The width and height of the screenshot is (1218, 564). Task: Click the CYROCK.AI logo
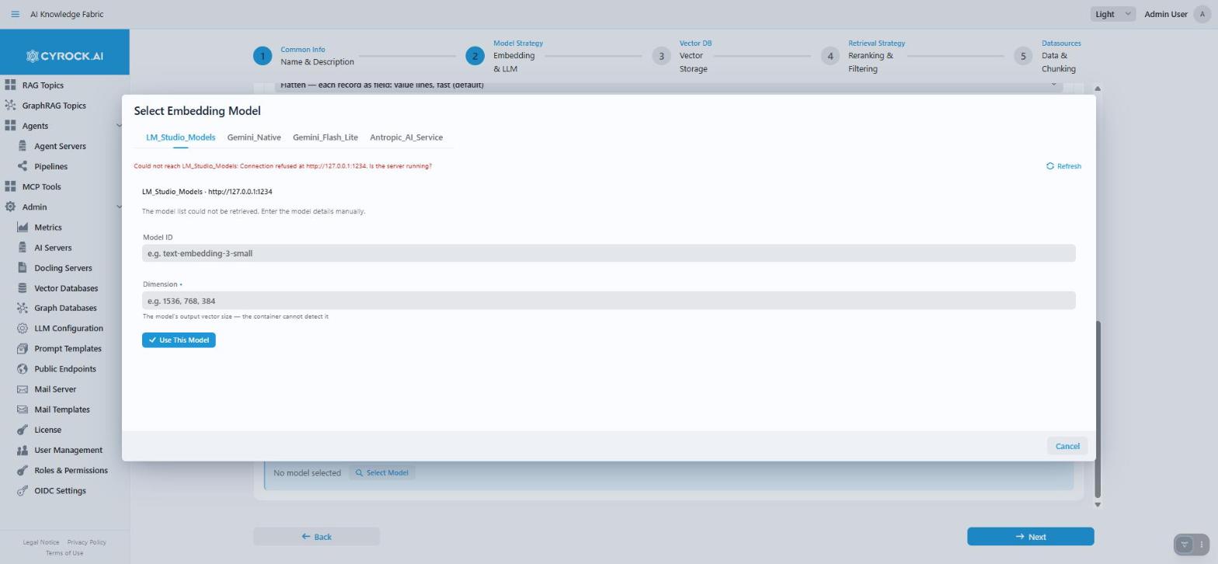click(x=64, y=56)
